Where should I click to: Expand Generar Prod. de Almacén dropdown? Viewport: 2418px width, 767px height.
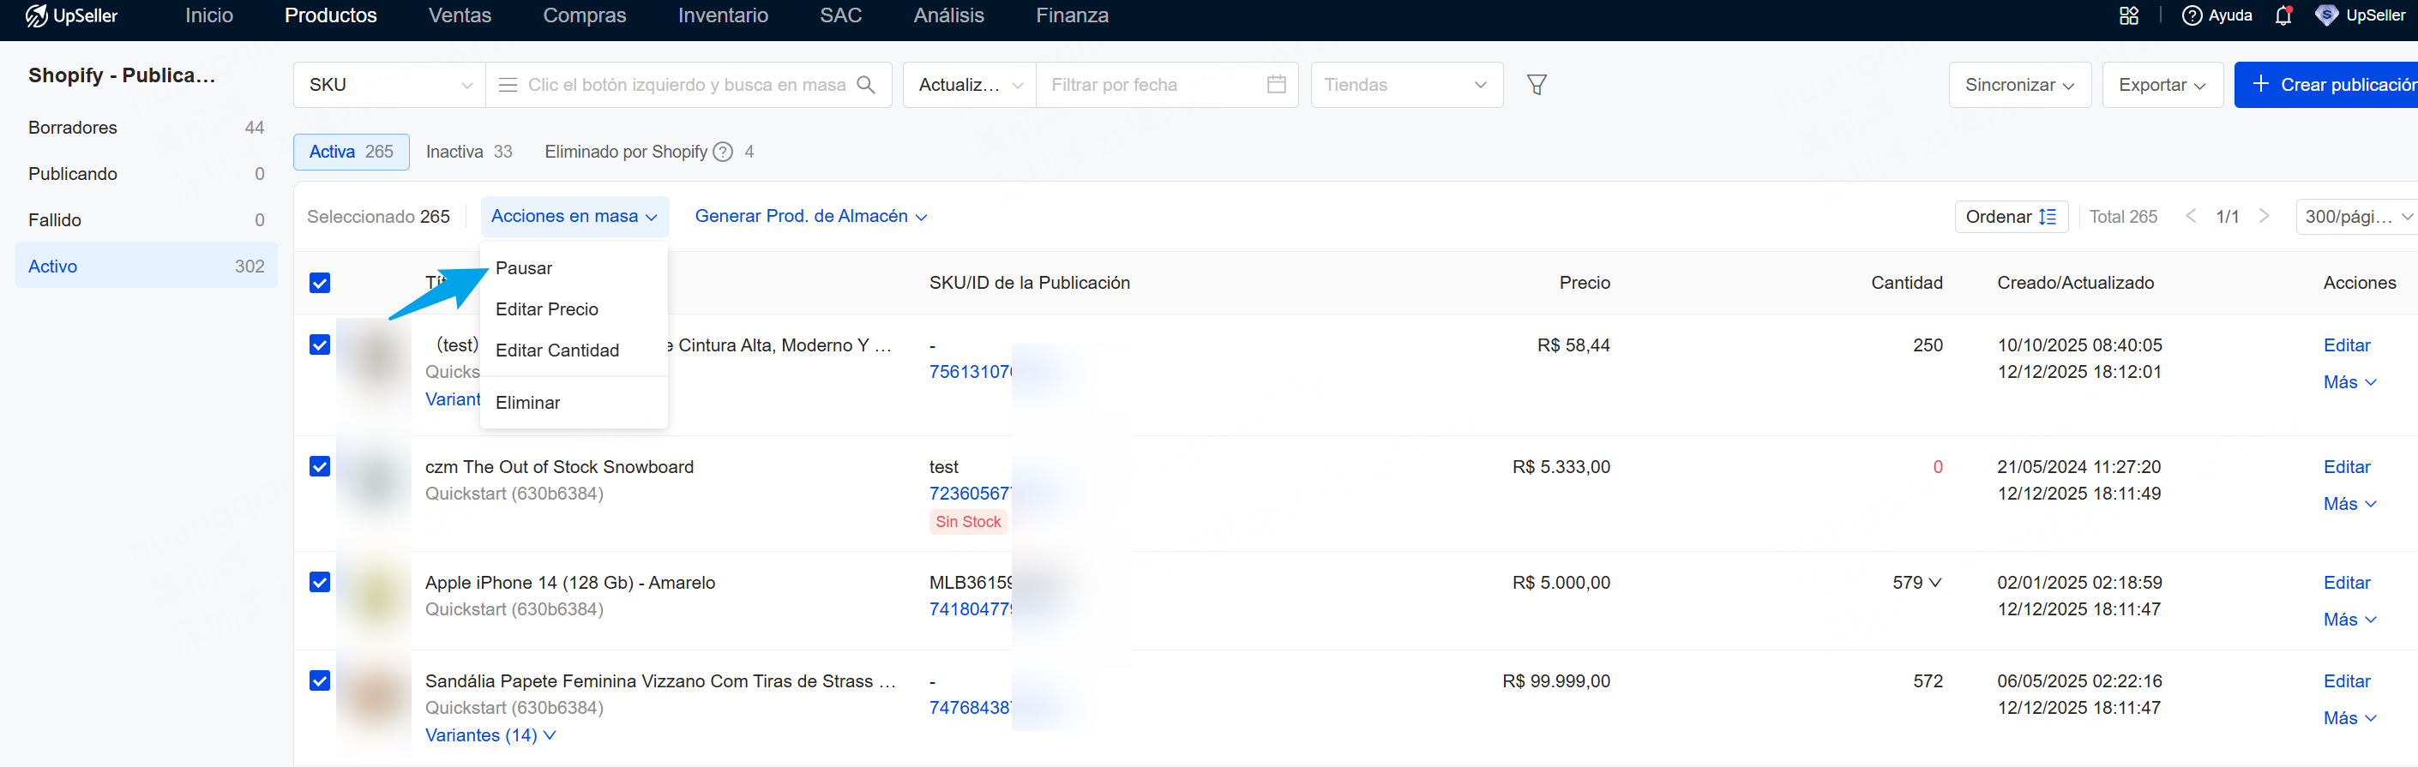point(811,217)
